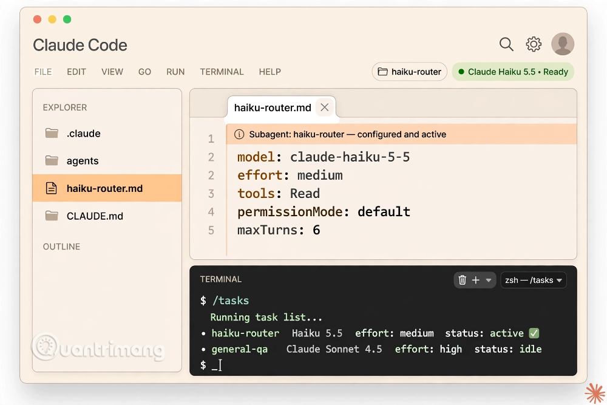Open the HELP menu
Viewport: 607px width, 405px height.
coord(270,72)
